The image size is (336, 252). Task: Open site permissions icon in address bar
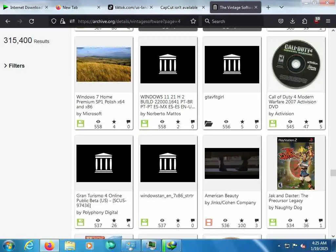(72, 21)
